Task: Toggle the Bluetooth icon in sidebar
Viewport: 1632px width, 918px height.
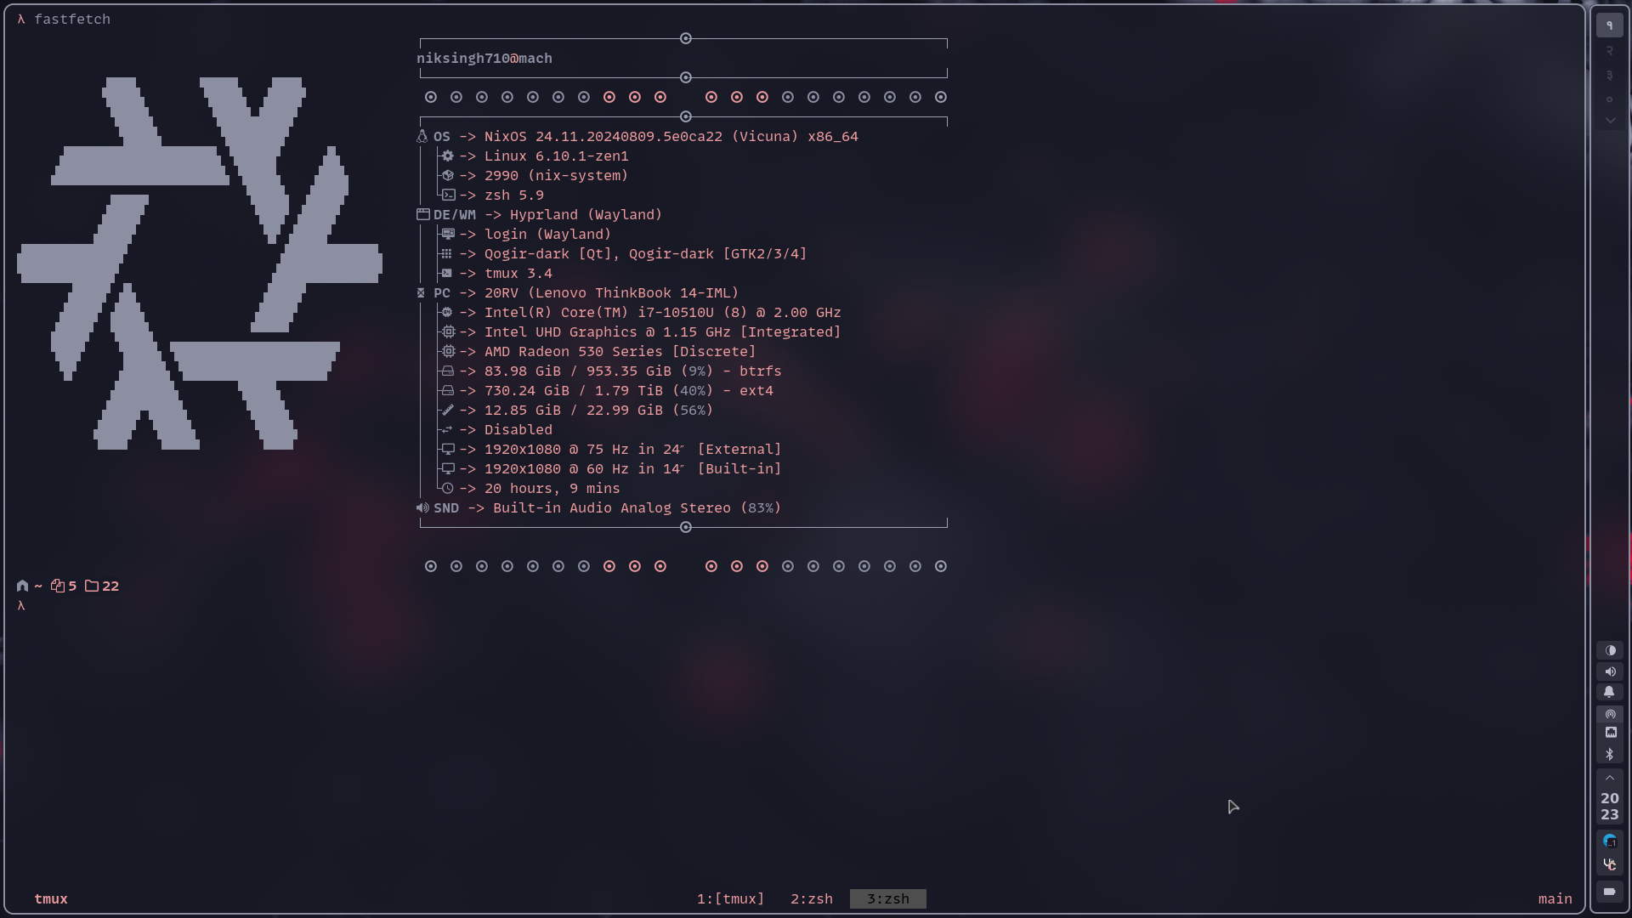Action: (1609, 754)
